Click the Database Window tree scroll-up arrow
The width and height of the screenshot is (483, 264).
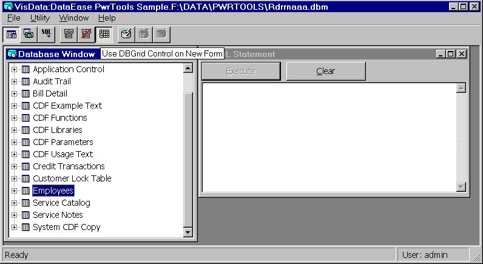click(188, 68)
